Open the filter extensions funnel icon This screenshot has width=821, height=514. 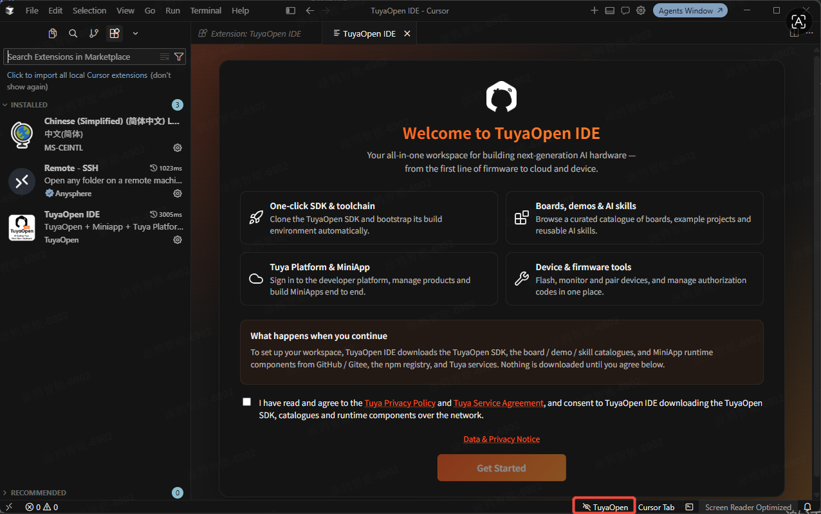[x=179, y=57]
